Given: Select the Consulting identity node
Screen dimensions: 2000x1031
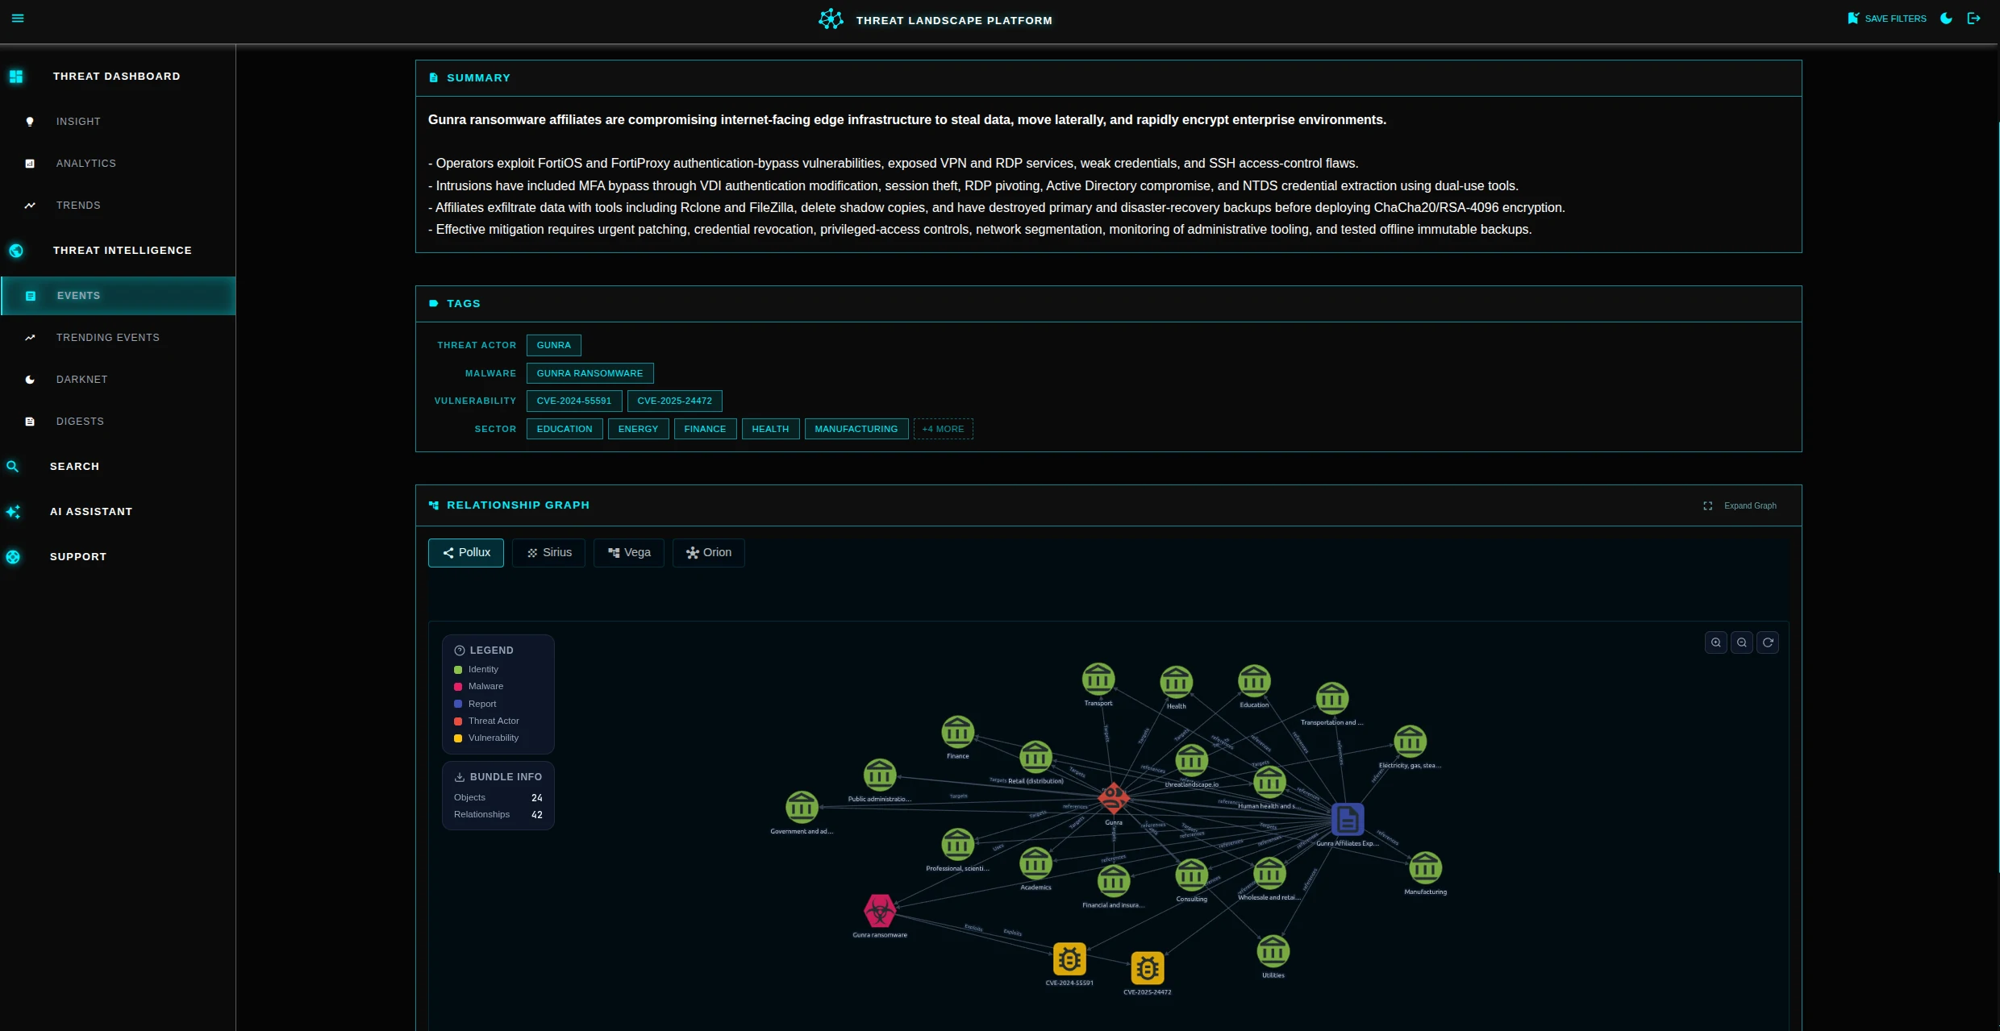Looking at the screenshot, I should (1192, 875).
